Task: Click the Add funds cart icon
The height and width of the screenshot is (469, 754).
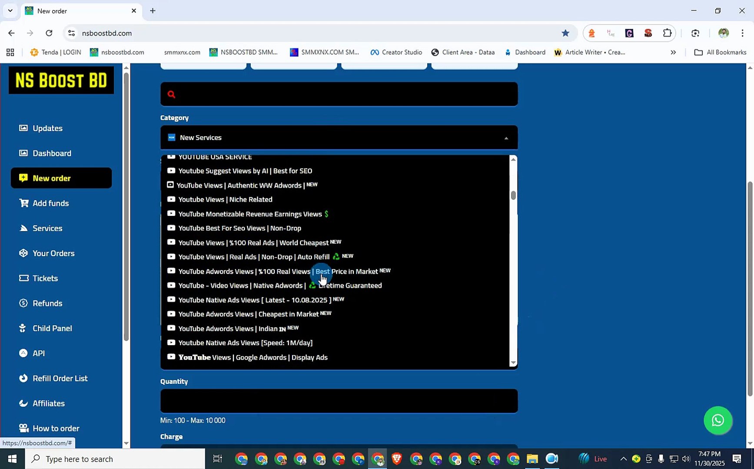Action: pos(23,203)
